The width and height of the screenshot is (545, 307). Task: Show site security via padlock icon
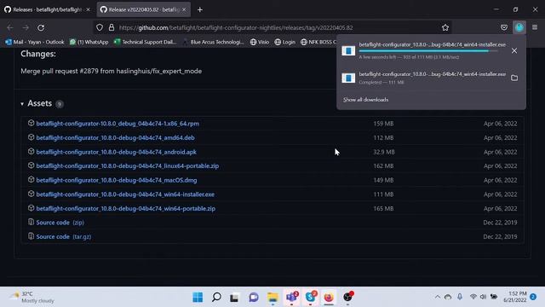(x=112, y=27)
